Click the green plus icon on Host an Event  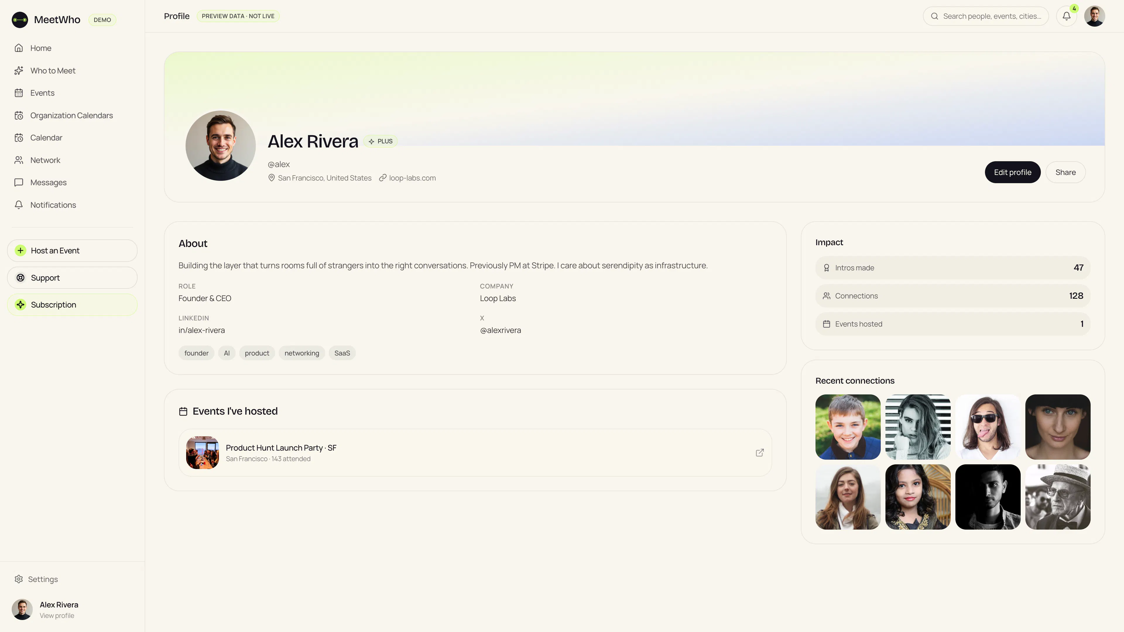[20, 250]
